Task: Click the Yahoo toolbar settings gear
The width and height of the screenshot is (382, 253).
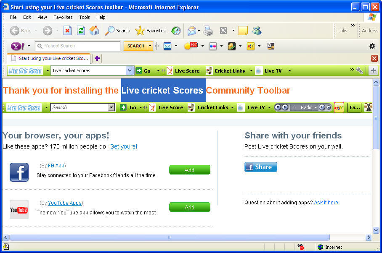Action: click(x=372, y=47)
